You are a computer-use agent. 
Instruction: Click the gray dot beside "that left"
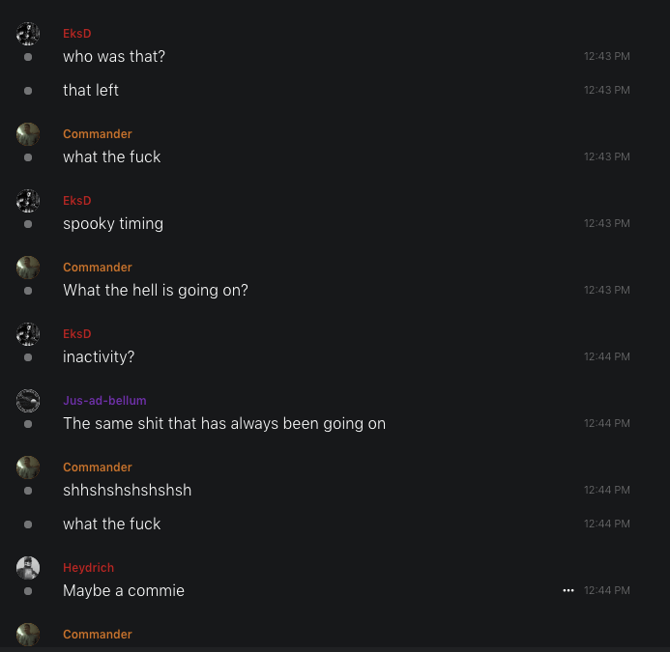click(x=28, y=90)
